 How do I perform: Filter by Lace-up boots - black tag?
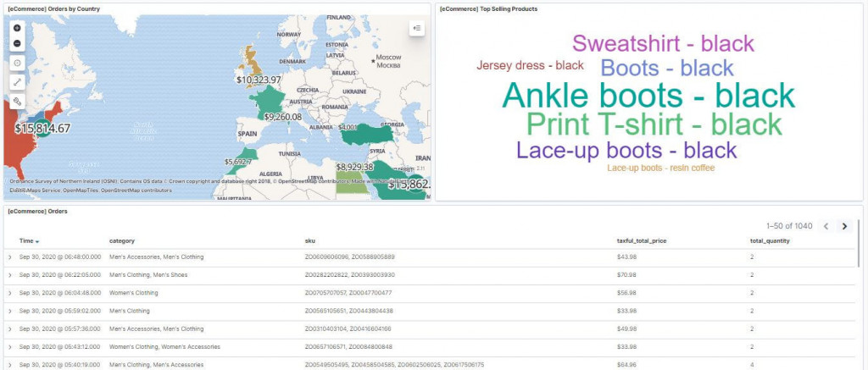tap(626, 151)
